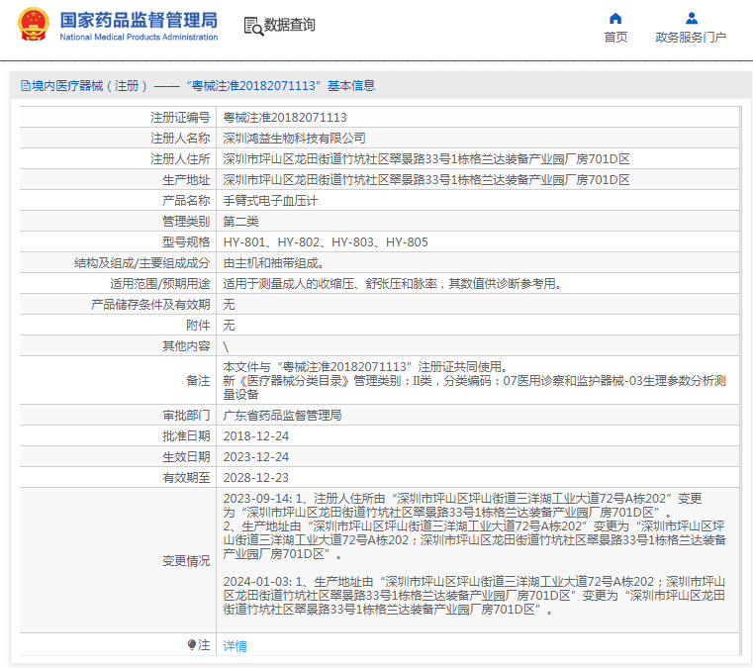Click product name 手臂式电子血压计

(270, 201)
